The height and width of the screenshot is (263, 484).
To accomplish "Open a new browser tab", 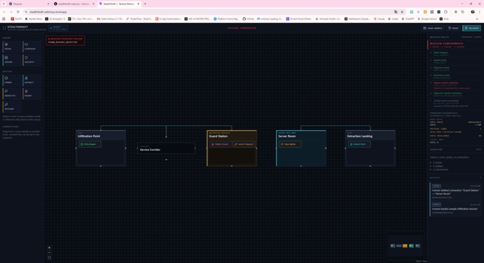I will [x=145, y=4].
